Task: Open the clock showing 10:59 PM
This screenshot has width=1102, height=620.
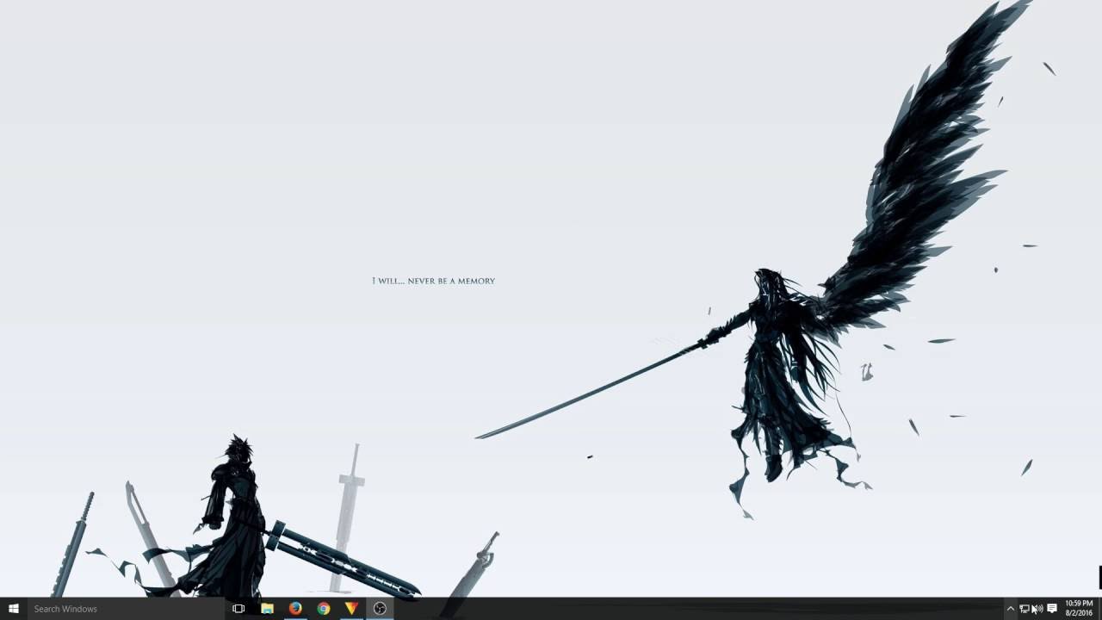Action: 1079,609
